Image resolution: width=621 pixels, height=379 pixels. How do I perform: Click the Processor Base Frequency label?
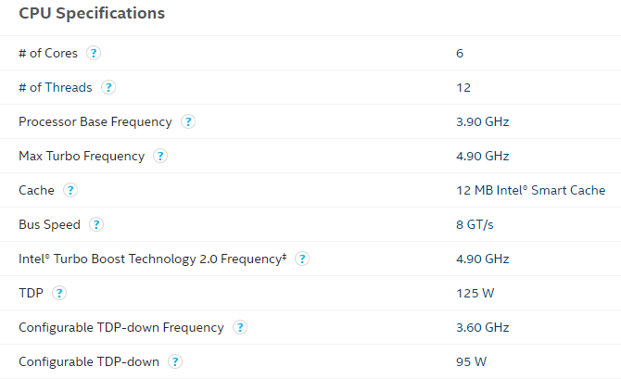pyautogui.click(x=95, y=122)
